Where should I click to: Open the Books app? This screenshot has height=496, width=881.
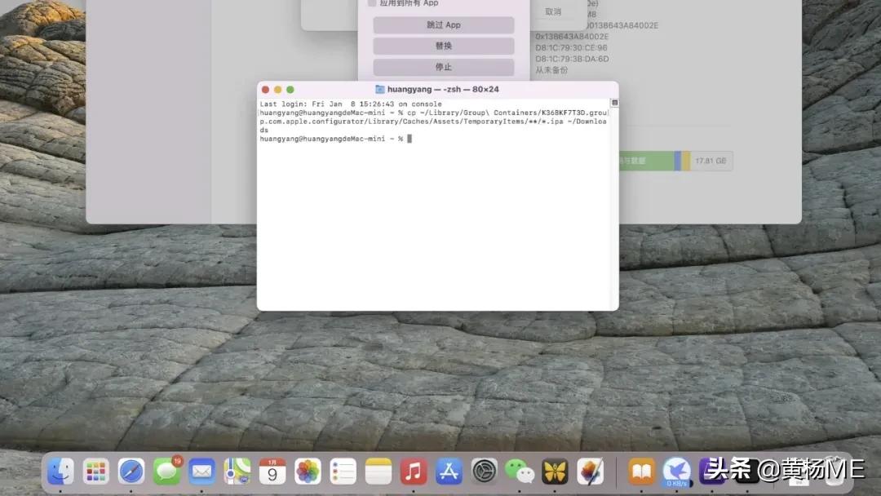pos(641,472)
